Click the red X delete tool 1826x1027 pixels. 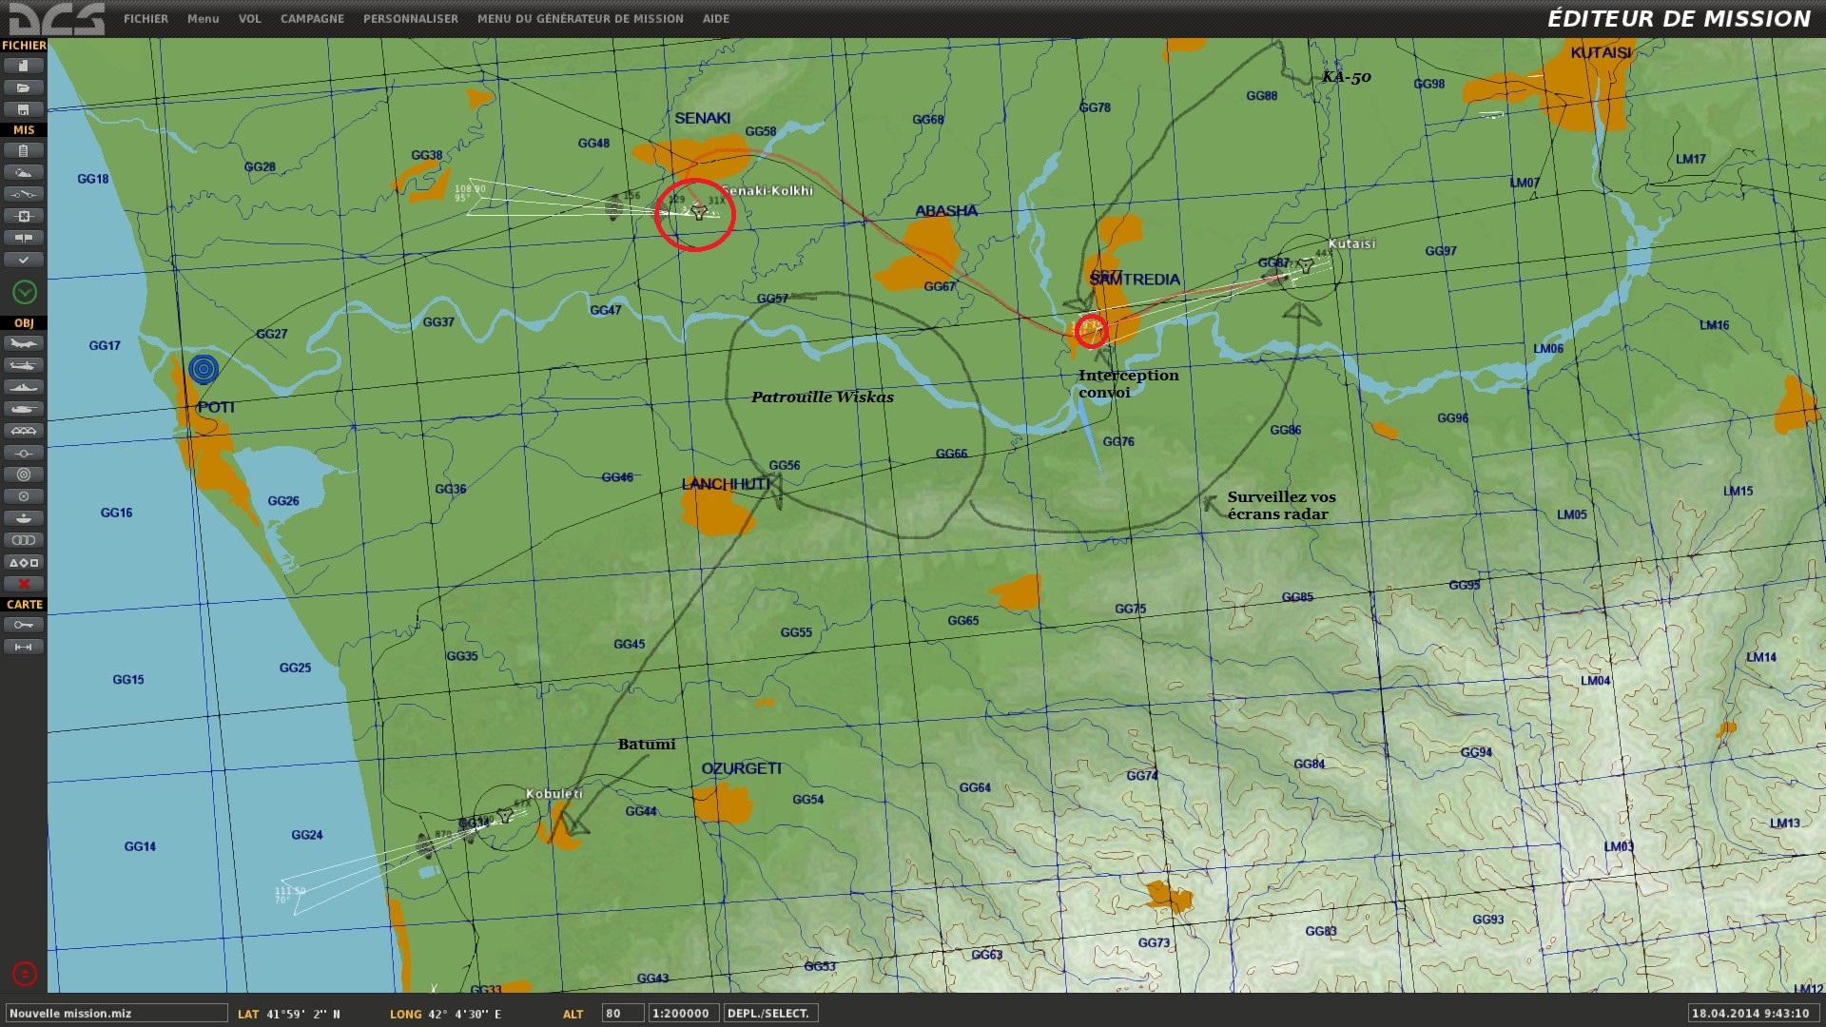point(24,584)
